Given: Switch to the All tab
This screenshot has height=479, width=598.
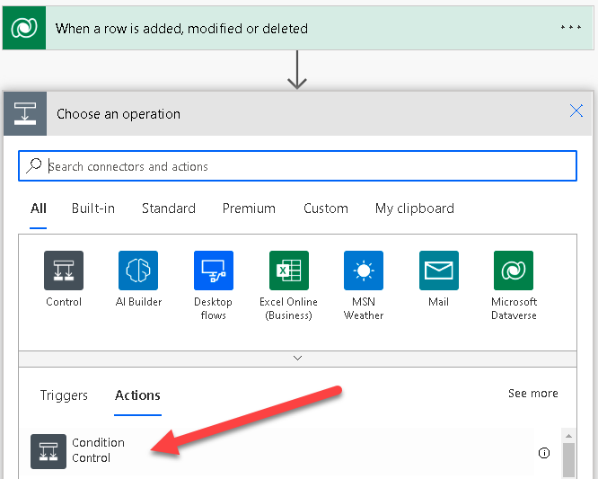Looking at the screenshot, I should [x=38, y=208].
